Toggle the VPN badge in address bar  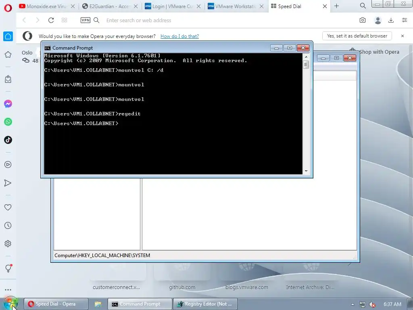(86, 20)
